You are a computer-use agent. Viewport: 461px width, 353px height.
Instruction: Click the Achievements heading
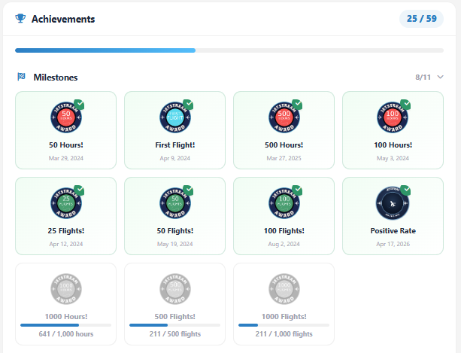63,19
